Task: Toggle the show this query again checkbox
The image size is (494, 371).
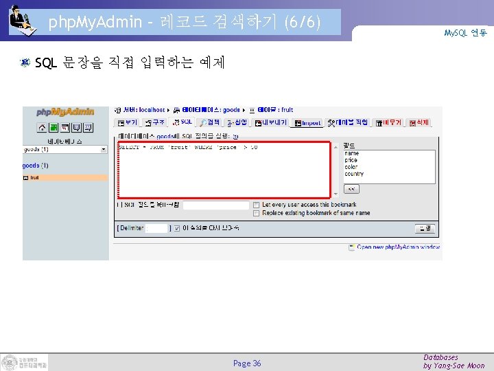Action: click(177, 228)
